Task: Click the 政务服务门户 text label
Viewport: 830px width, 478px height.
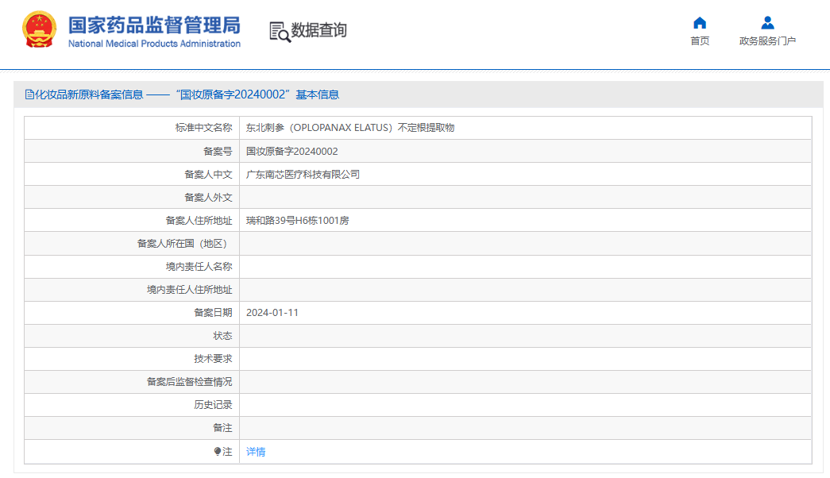Action: (767, 40)
